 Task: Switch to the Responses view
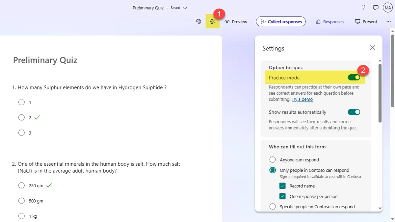pos(329,22)
